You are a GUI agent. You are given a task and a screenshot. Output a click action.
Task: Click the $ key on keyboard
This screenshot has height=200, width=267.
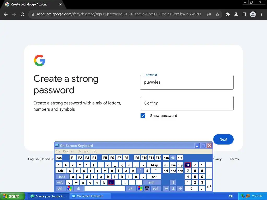point(147,171)
